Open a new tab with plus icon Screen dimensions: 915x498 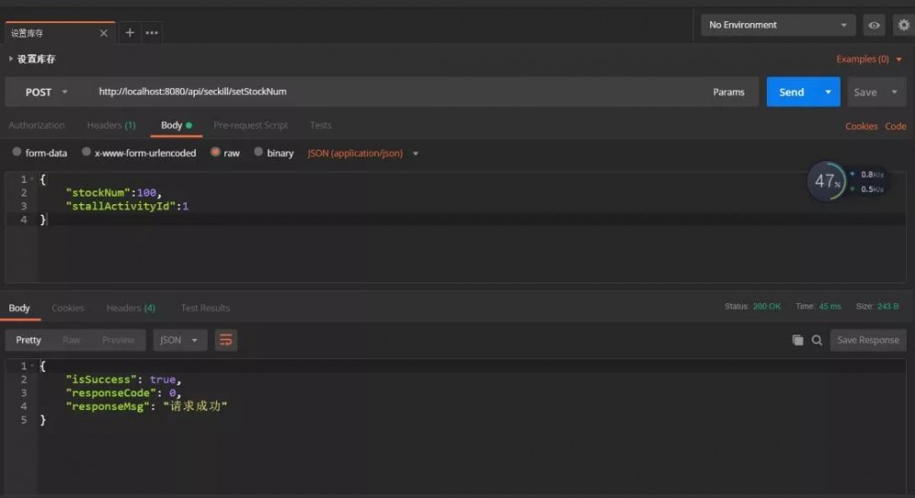130,33
